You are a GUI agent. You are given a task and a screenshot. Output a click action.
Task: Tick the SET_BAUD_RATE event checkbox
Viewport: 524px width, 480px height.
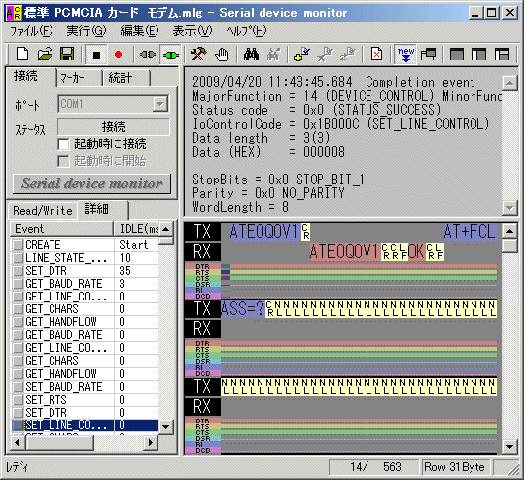pos(18,387)
